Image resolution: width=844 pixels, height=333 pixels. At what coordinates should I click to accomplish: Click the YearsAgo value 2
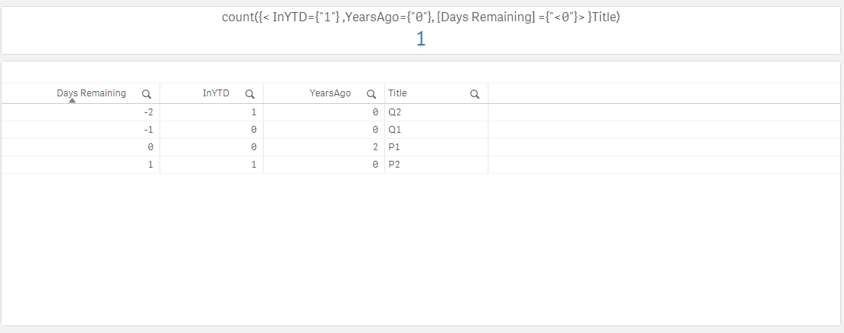(x=375, y=147)
